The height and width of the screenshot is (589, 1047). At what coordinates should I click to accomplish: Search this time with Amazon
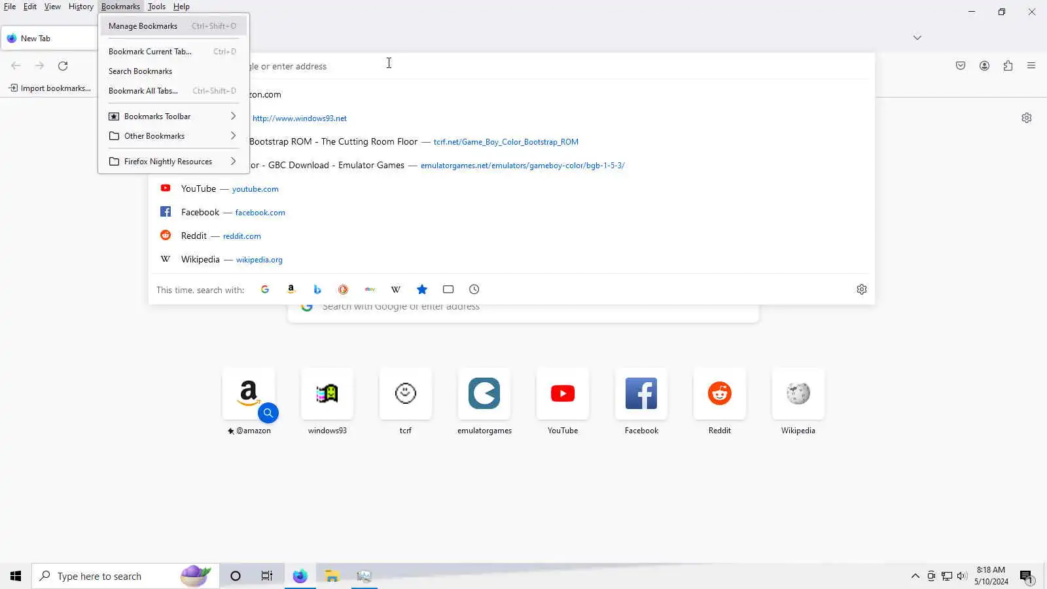pos(291,289)
